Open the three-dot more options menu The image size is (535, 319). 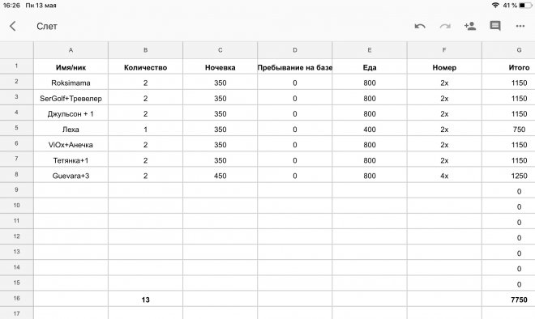[520, 26]
